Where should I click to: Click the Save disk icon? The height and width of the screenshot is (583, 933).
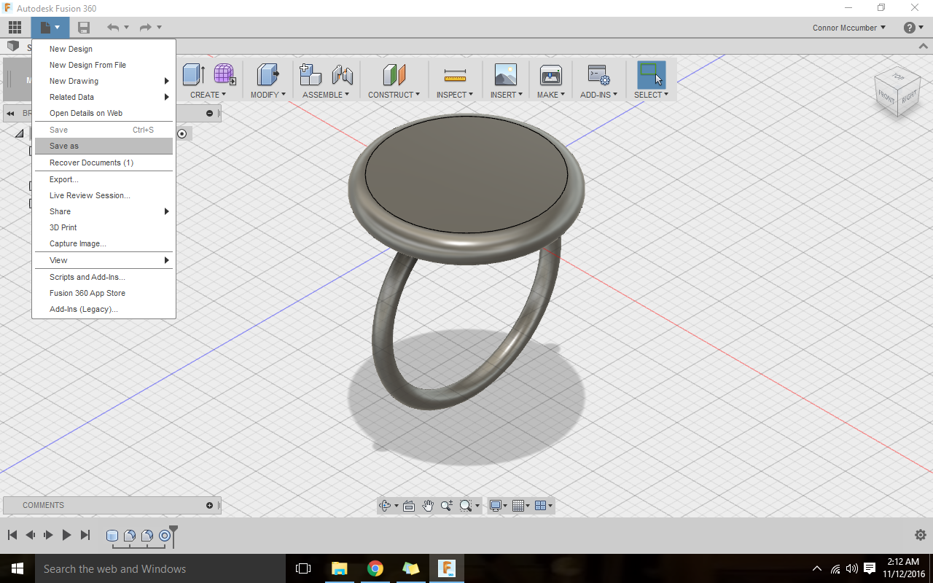point(84,28)
